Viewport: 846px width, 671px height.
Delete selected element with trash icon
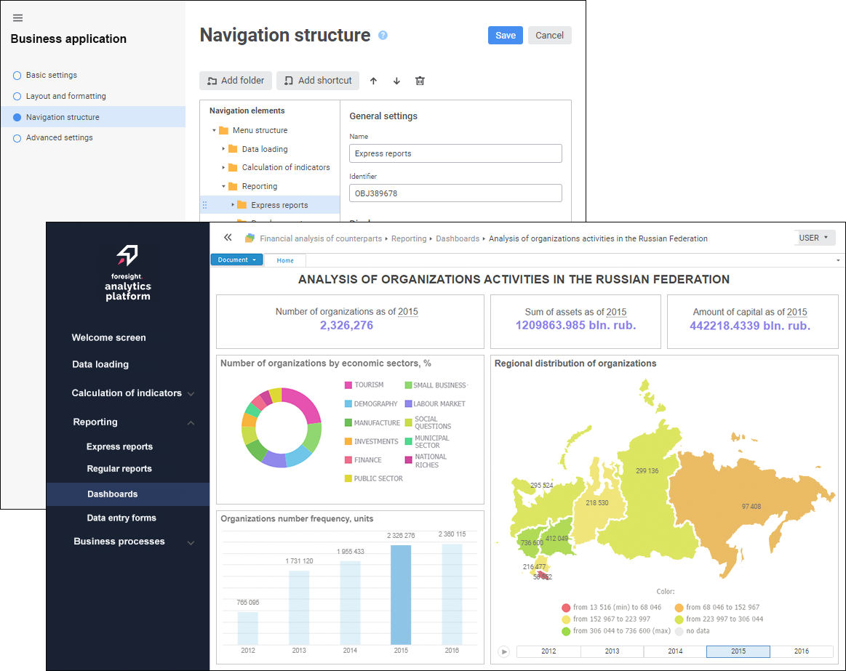click(420, 81)
